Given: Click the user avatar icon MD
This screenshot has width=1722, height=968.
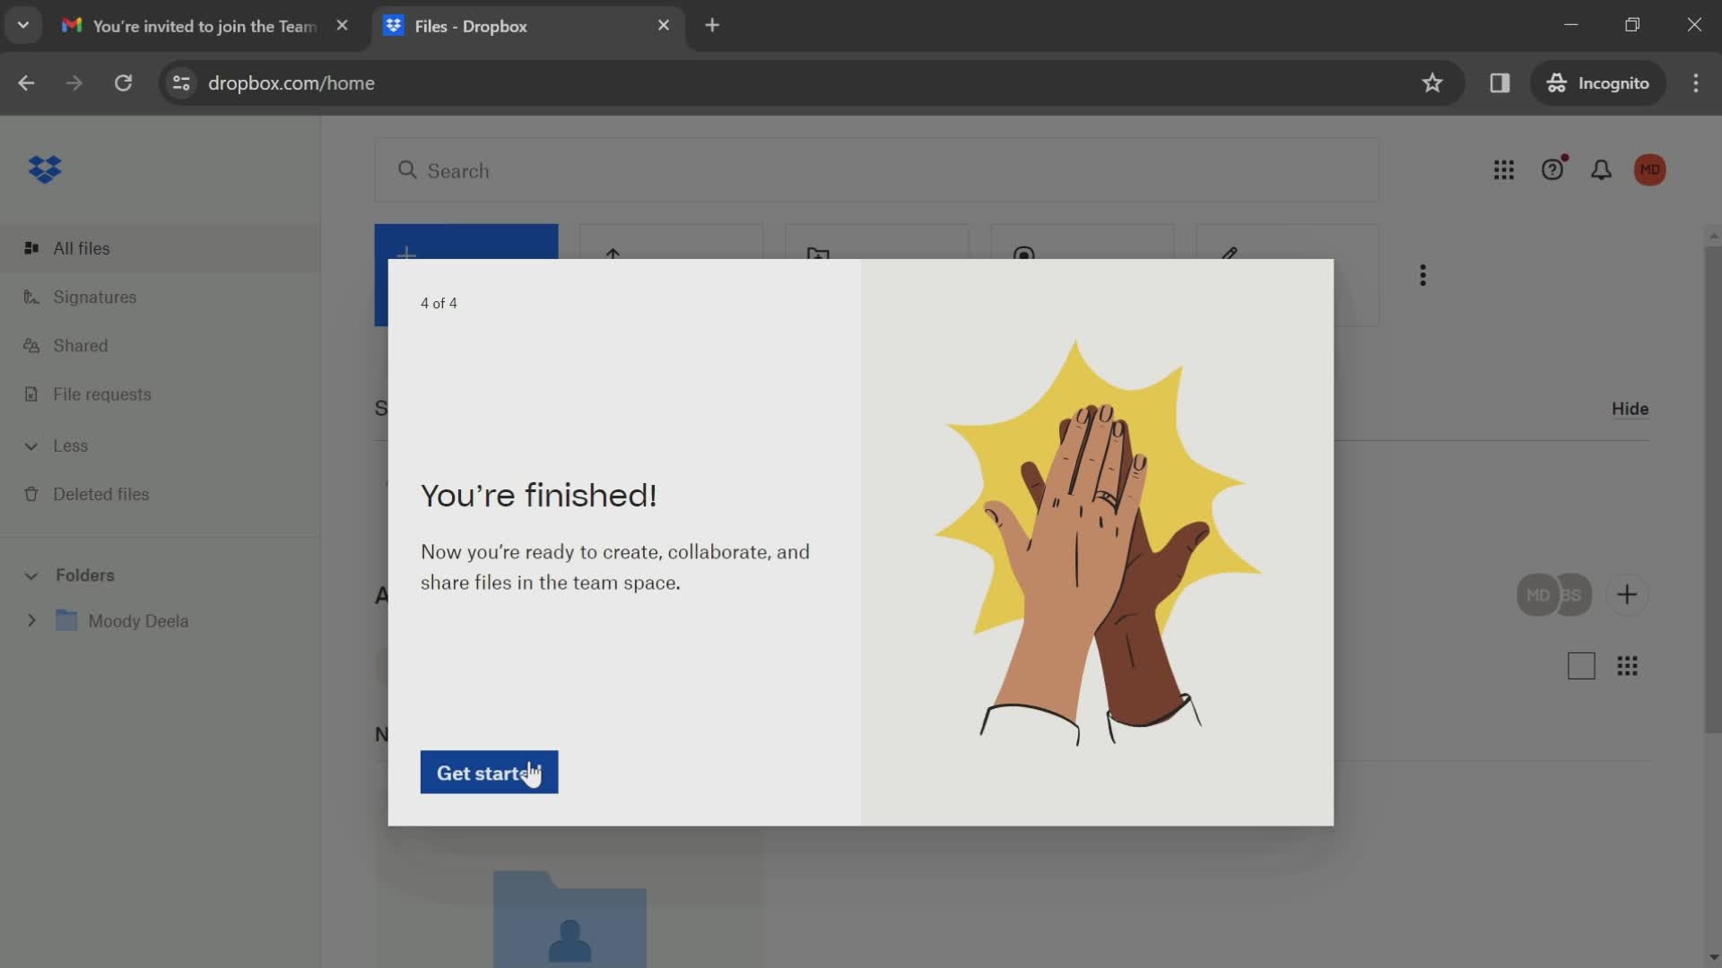Looking at the screenshot, I should tap(1651, 169).
